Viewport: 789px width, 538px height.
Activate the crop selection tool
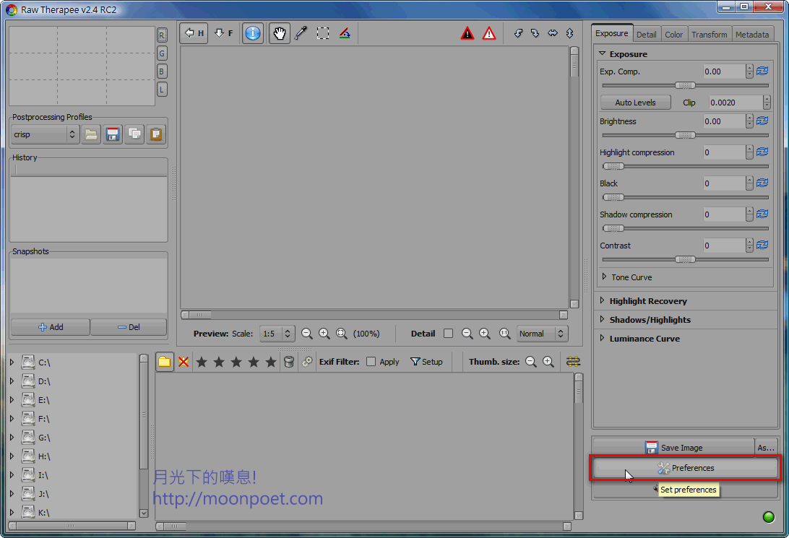pyautogui.click(x=323, y=33)
